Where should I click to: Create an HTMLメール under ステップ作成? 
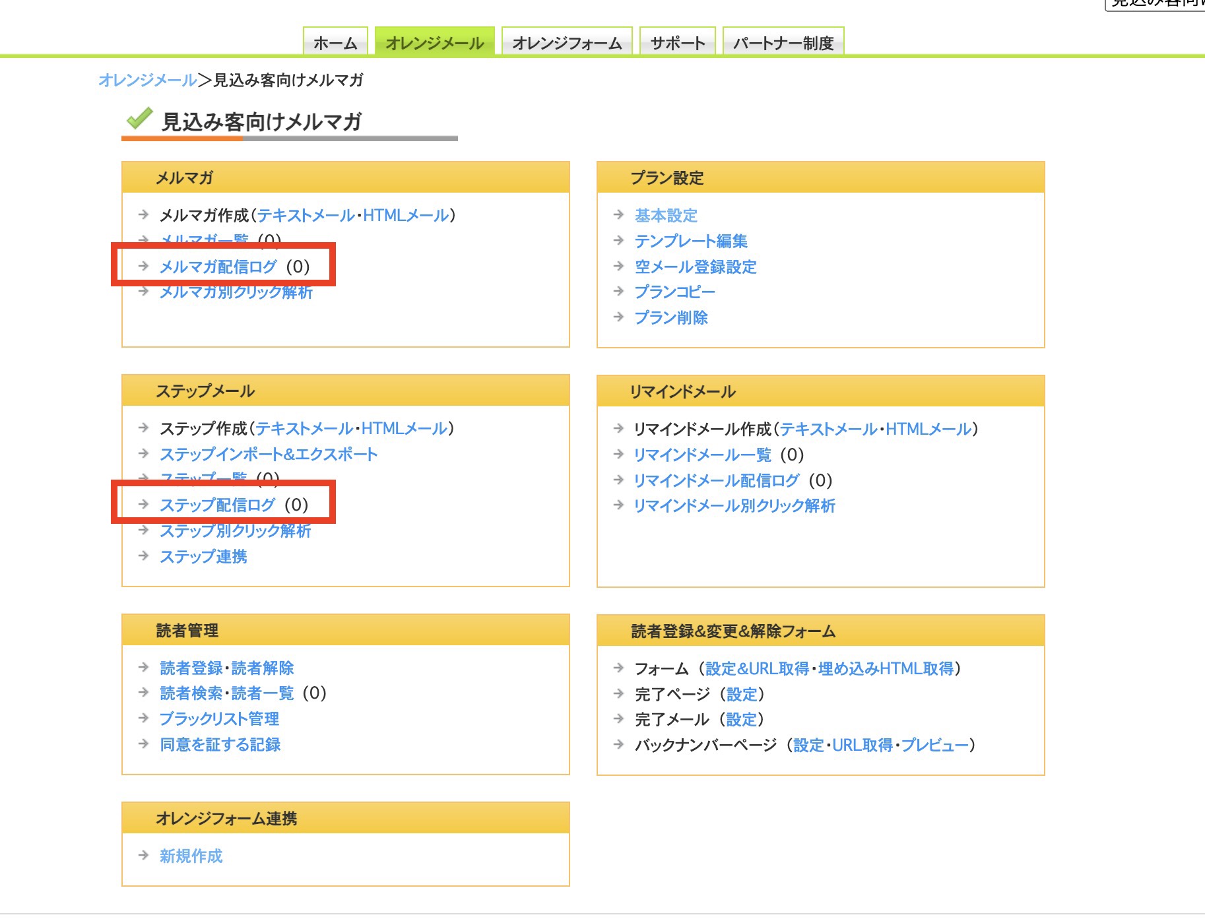405,428
